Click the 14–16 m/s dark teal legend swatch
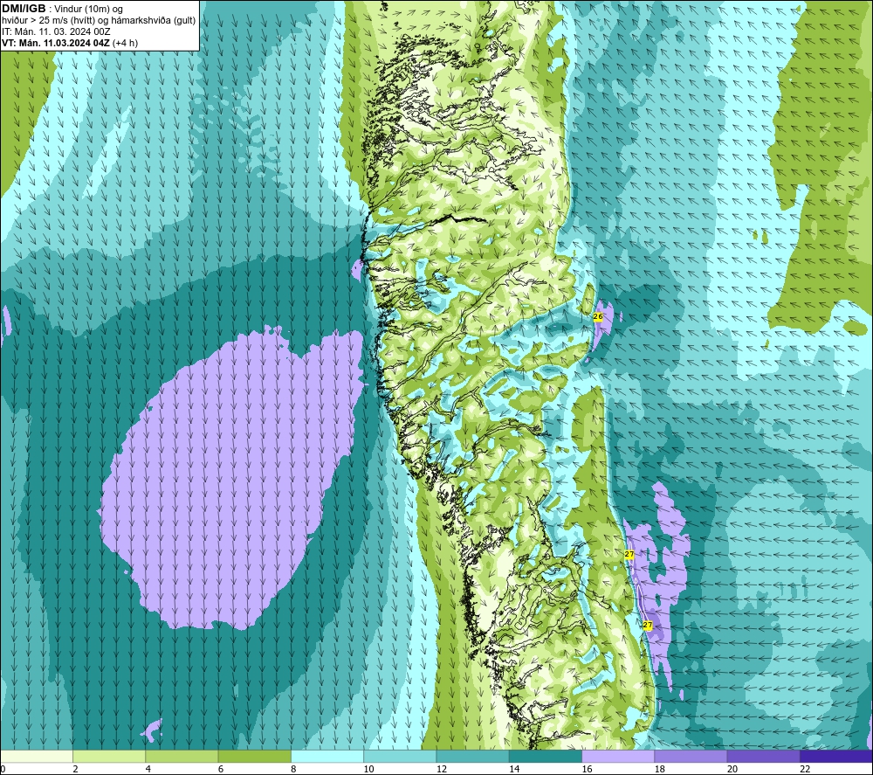Viewport: 873px width, 775px height. 546,756
